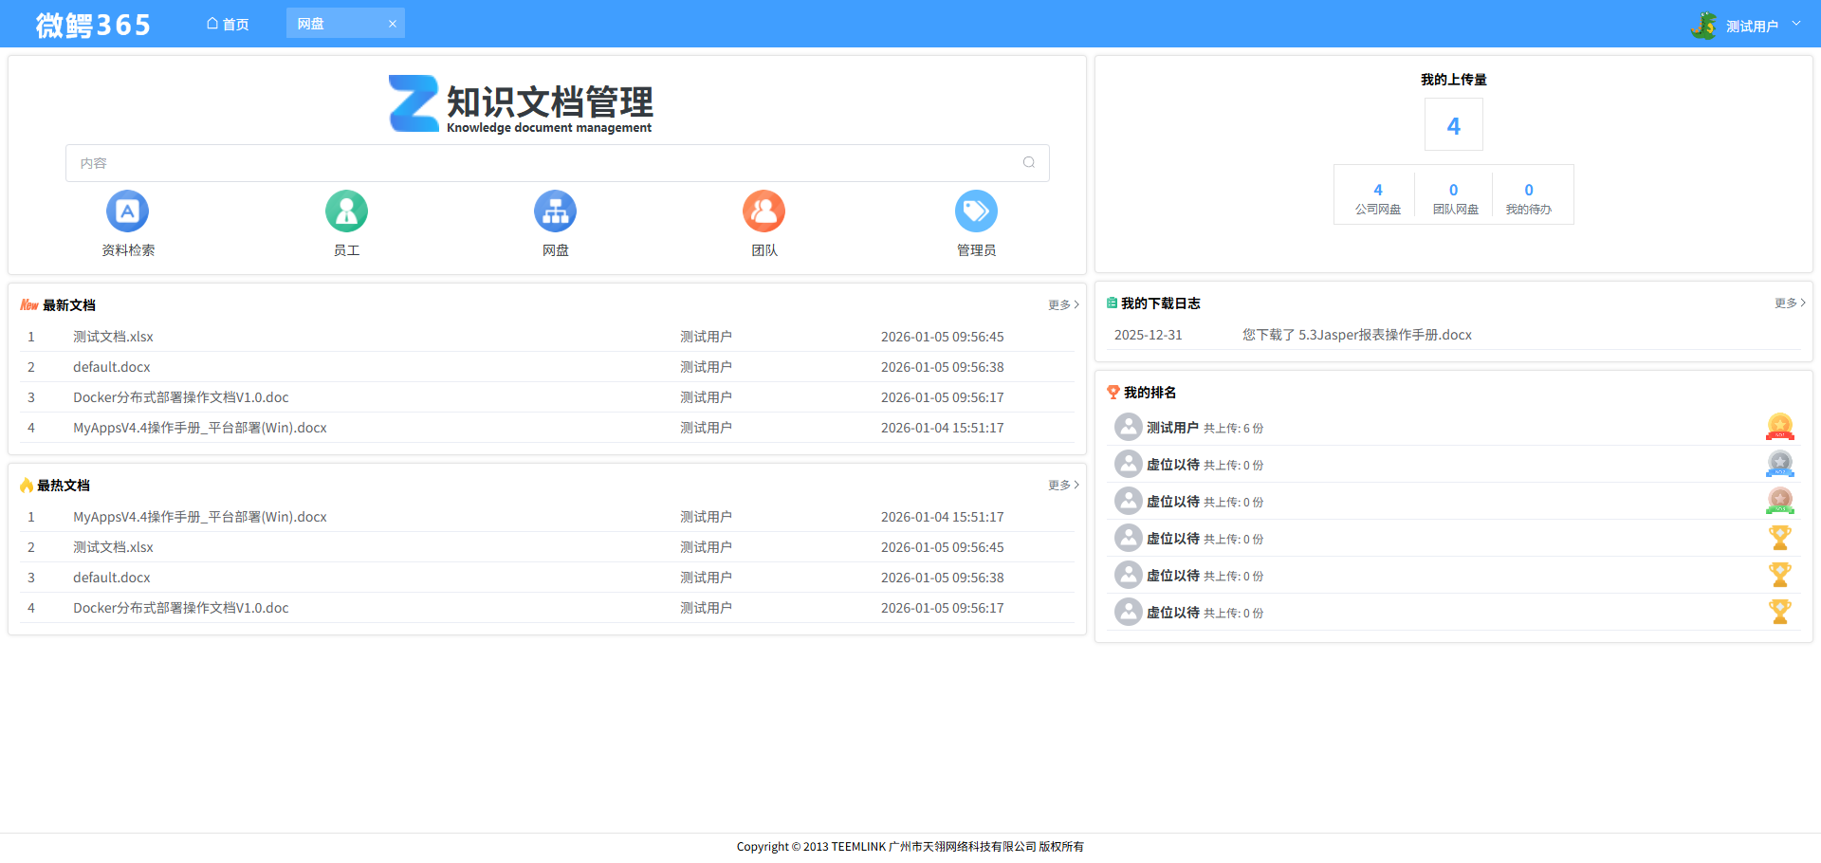Open default.docx in 最新文档
The image size is (1821, 863).
(112, 367)
